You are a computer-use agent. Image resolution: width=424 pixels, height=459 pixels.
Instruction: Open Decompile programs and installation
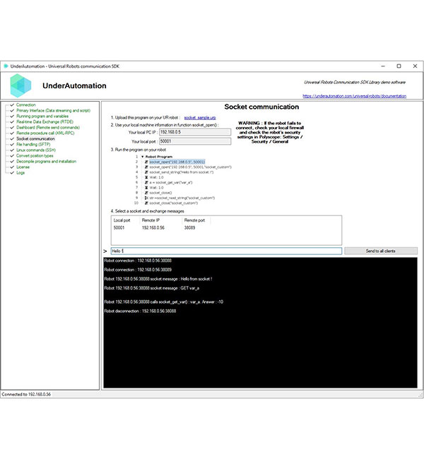pos(47,161)
